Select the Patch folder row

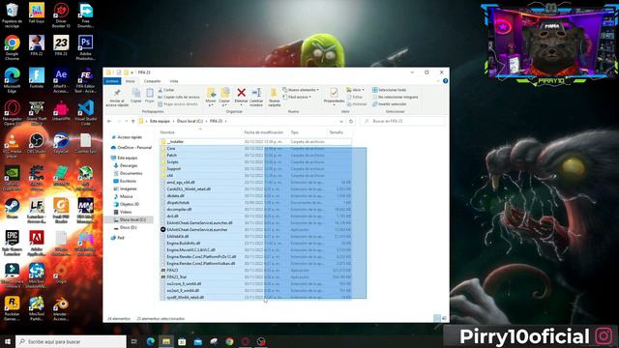pyautogui.click(x=255, y=155)
